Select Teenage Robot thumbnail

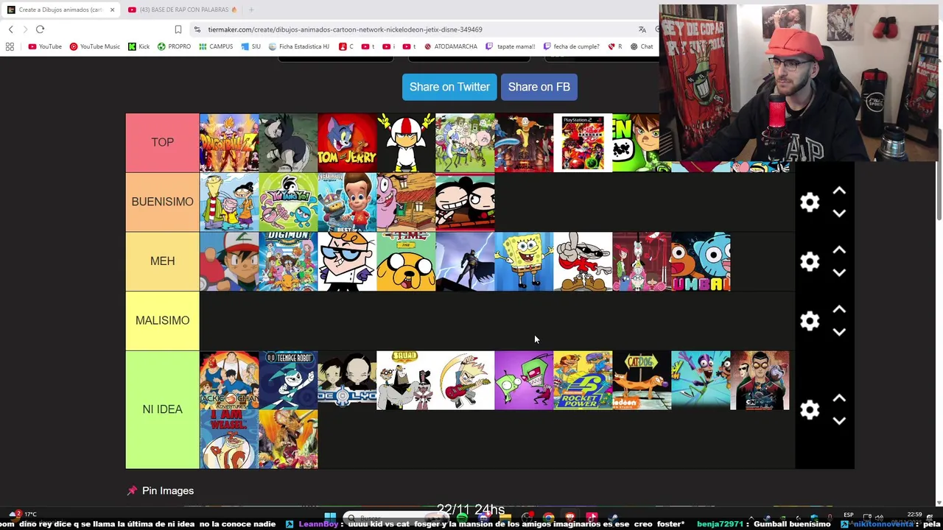[288, 381]
